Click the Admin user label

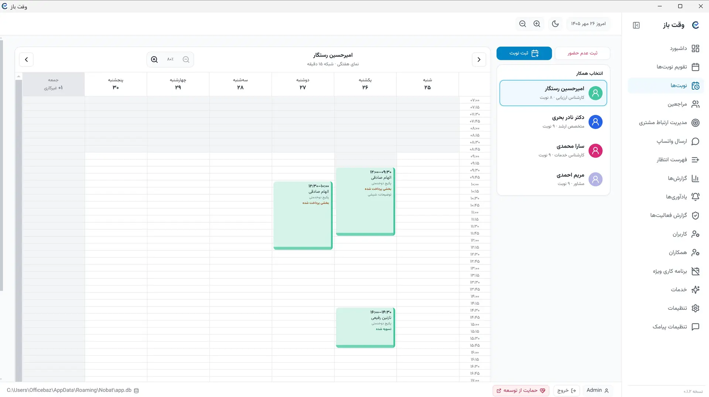(x=597, y=390)
